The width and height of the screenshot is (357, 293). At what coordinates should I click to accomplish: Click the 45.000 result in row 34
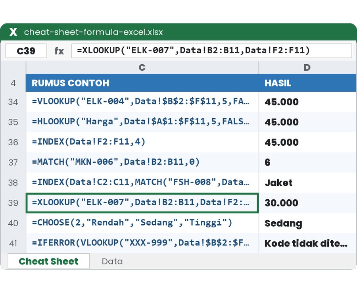coord(307,102)
